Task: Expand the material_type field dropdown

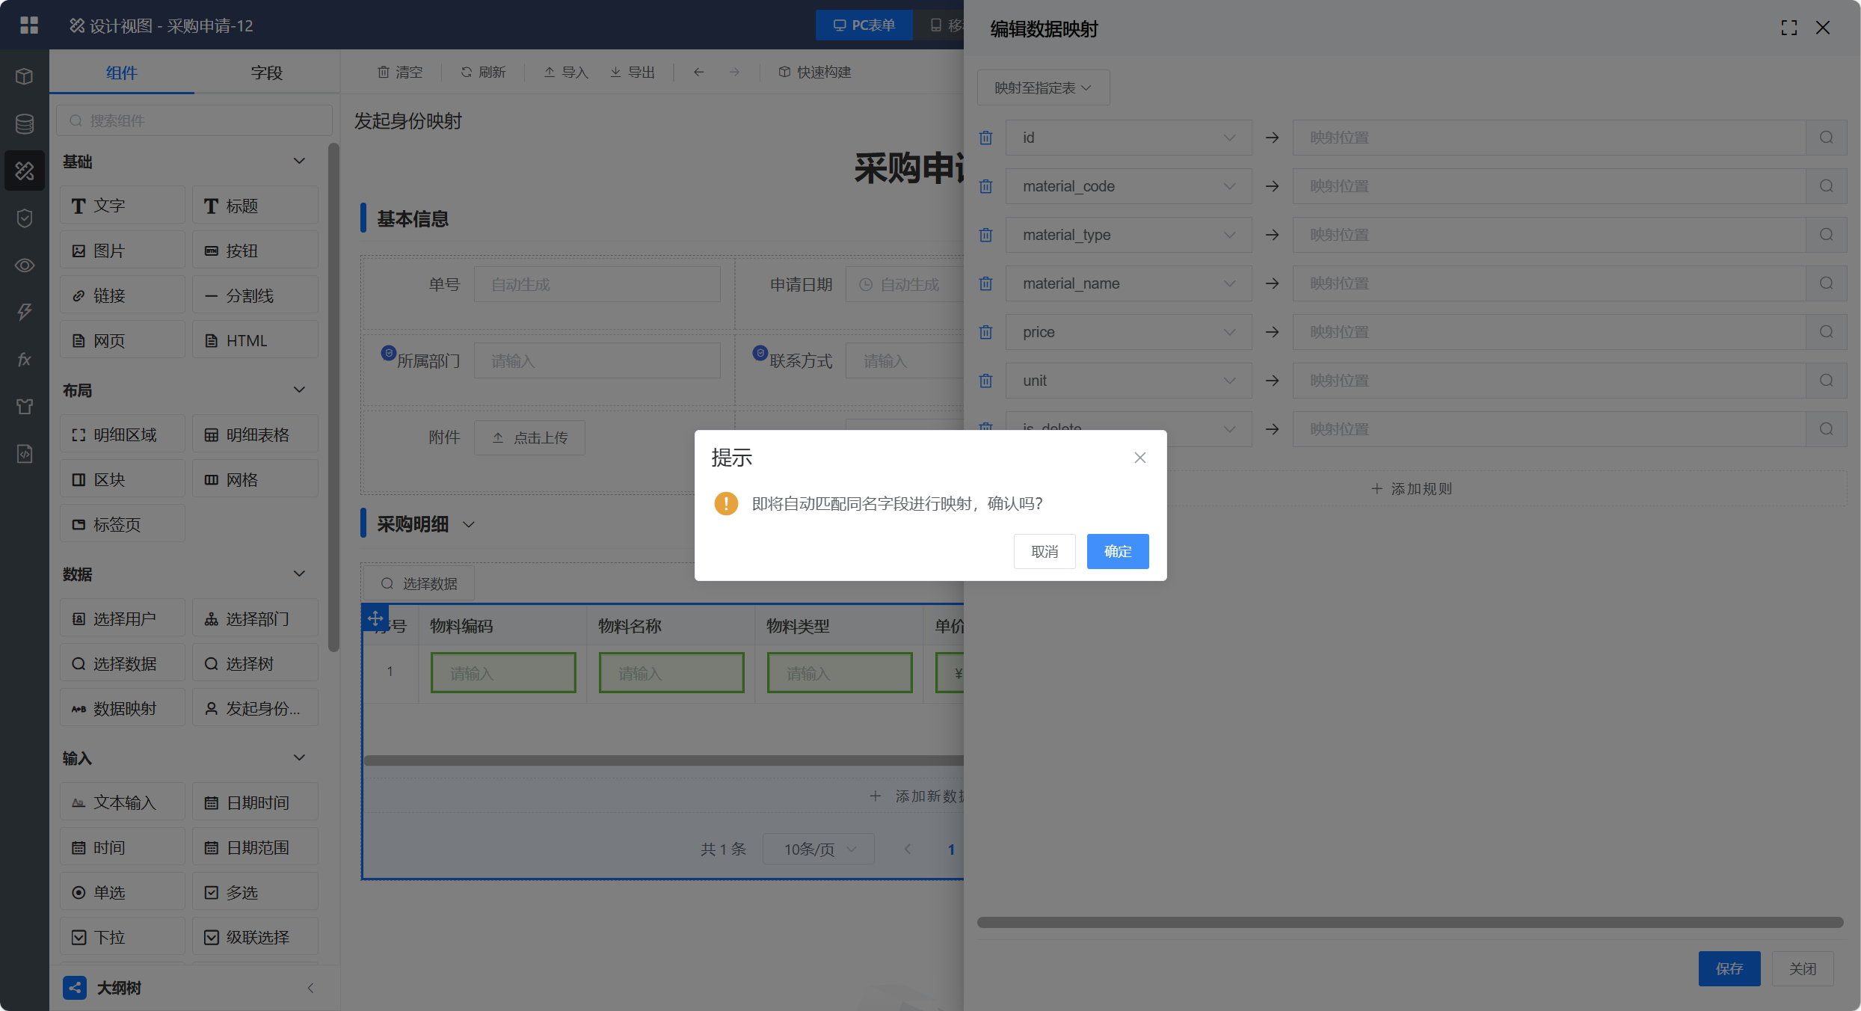Action: click(x=1128, y=235)
